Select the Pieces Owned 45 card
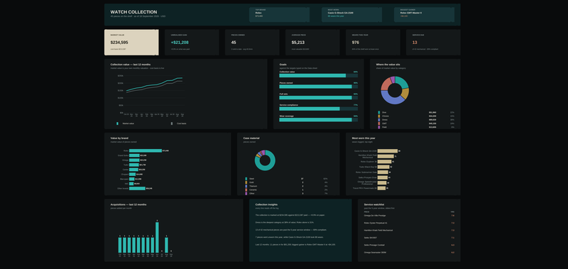 (252, 43)
